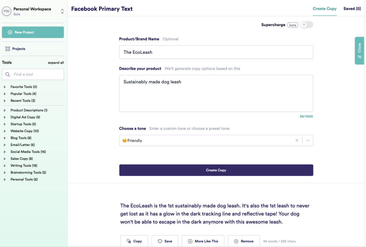This screenshot has height=247, width=366.
Task: Click the Projects grid icon
Action: (8, 49)
